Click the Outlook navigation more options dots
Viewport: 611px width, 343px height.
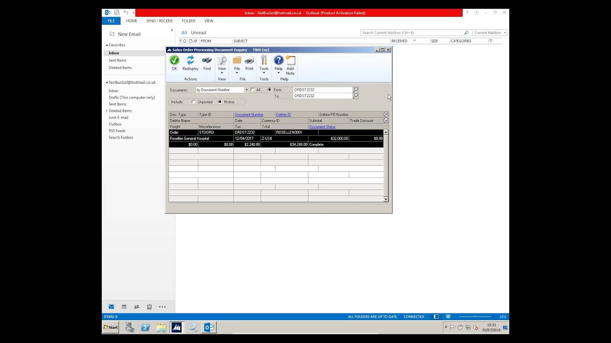(x=162, y=307)
